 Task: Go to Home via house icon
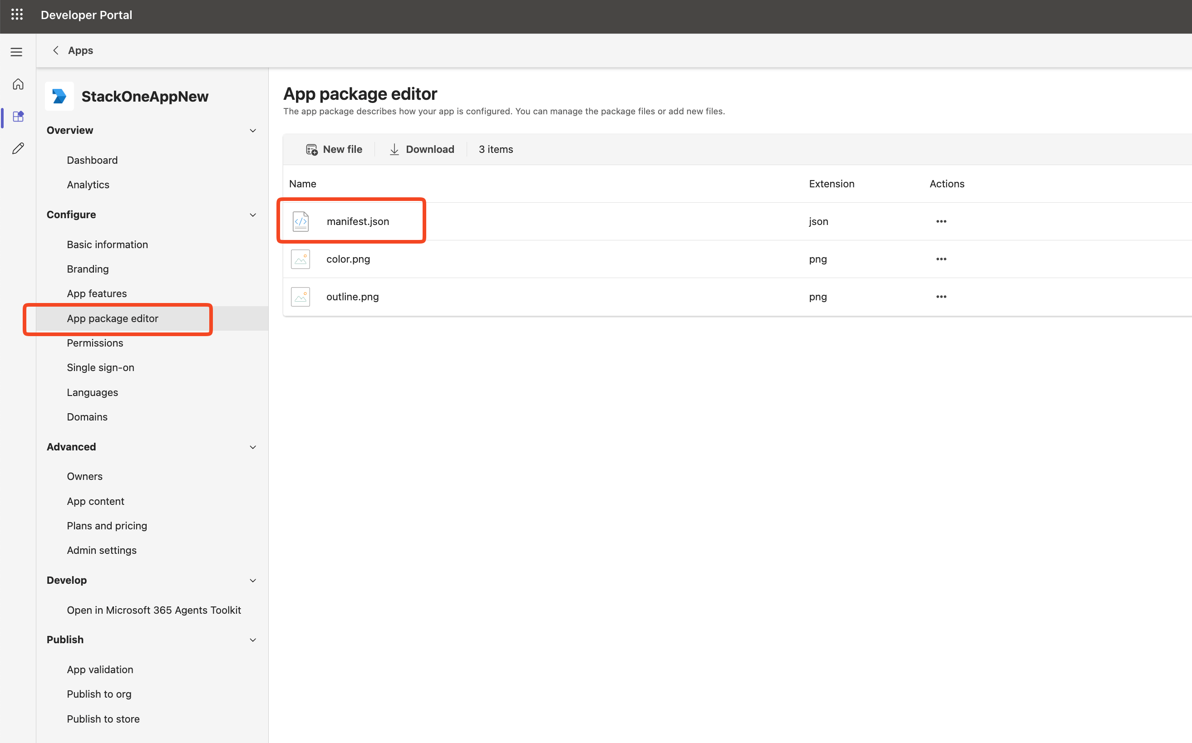click(x=18, y=84)
